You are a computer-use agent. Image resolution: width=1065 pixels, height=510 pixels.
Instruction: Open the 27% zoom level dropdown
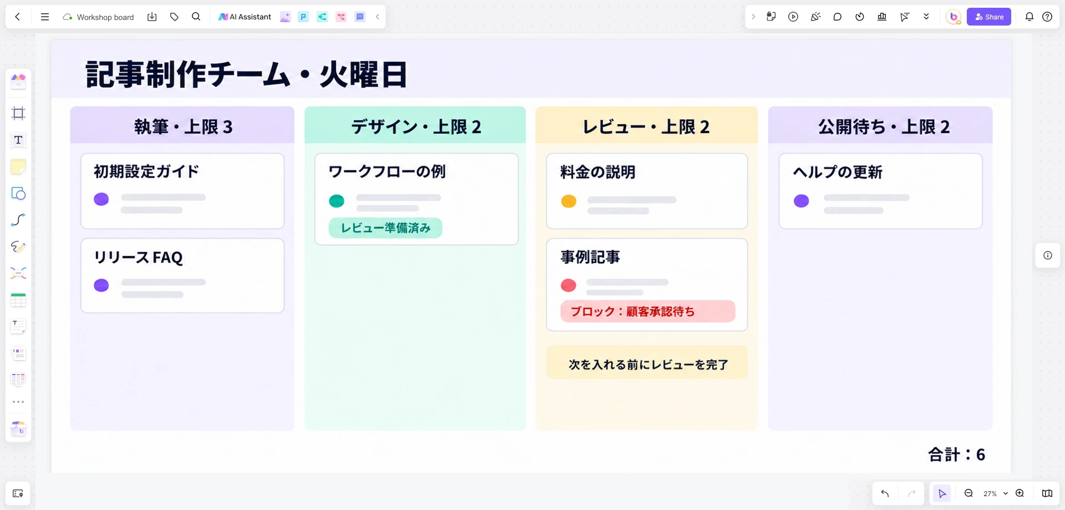995,493
